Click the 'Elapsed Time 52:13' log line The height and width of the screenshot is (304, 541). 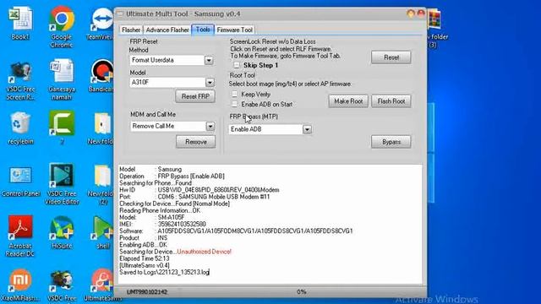pos(145,258)
